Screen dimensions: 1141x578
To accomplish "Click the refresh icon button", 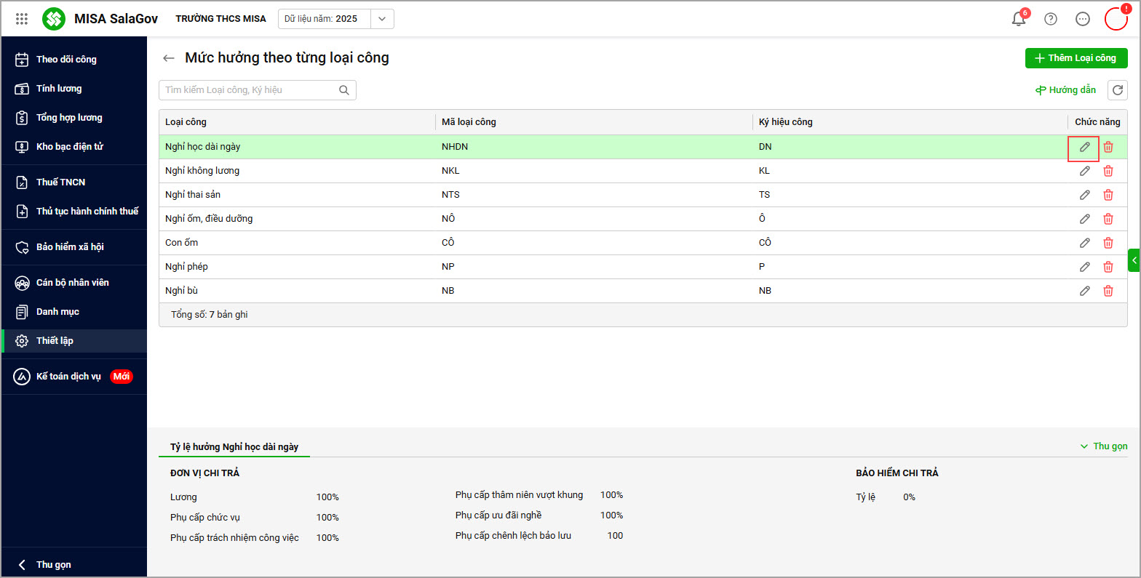I will pyautogui.click(x=1117, y=90).
